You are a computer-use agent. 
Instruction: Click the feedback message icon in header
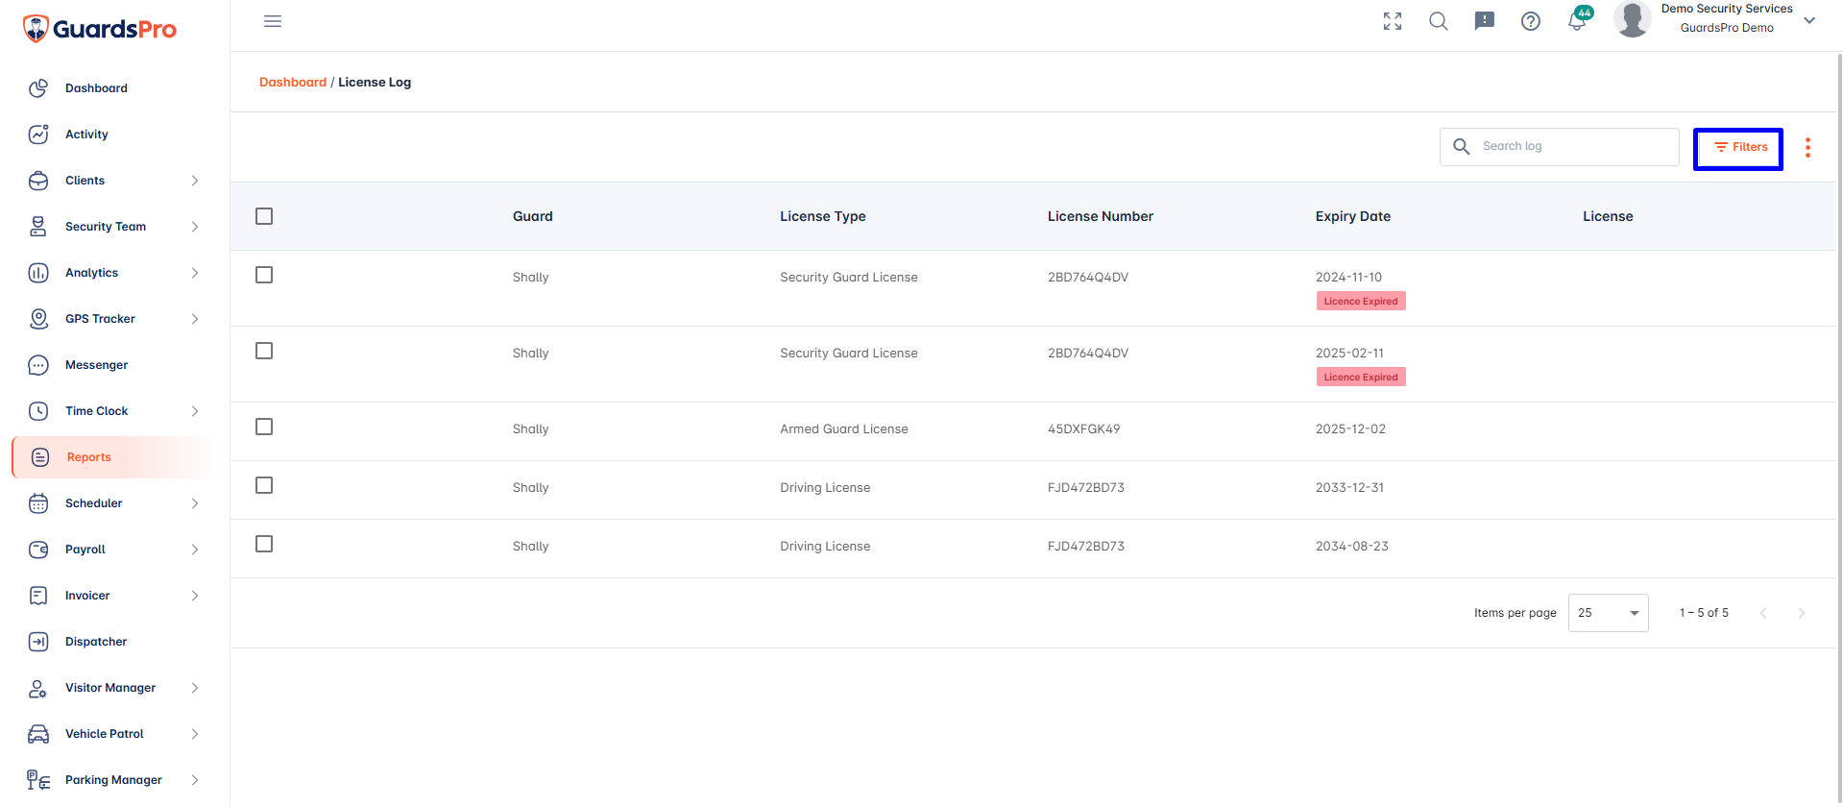[x=1485, y=21]
